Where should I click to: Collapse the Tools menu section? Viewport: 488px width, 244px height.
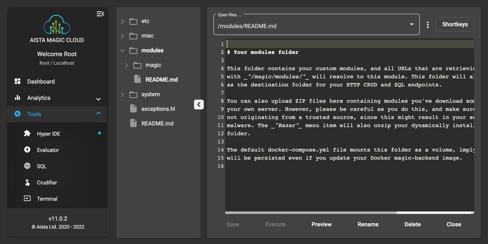[x=98, y=114]
